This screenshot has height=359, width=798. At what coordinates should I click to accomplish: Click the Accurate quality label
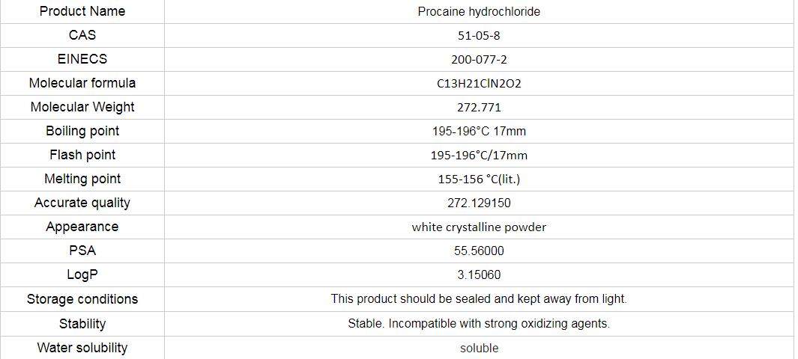[82, 203]
